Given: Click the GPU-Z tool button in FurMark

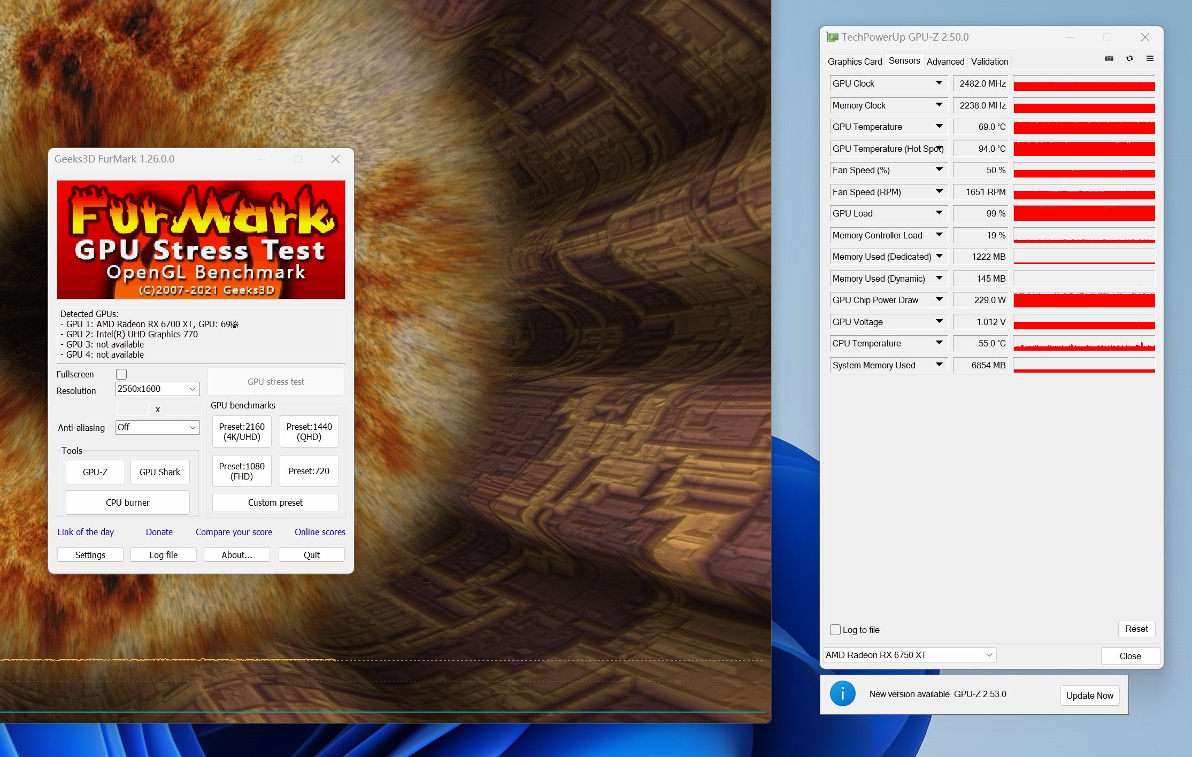Looking at the screenshot, I should tap(95, 472).
